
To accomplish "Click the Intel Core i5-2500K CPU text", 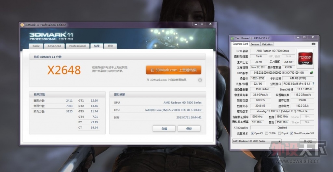I will [173, 110].
